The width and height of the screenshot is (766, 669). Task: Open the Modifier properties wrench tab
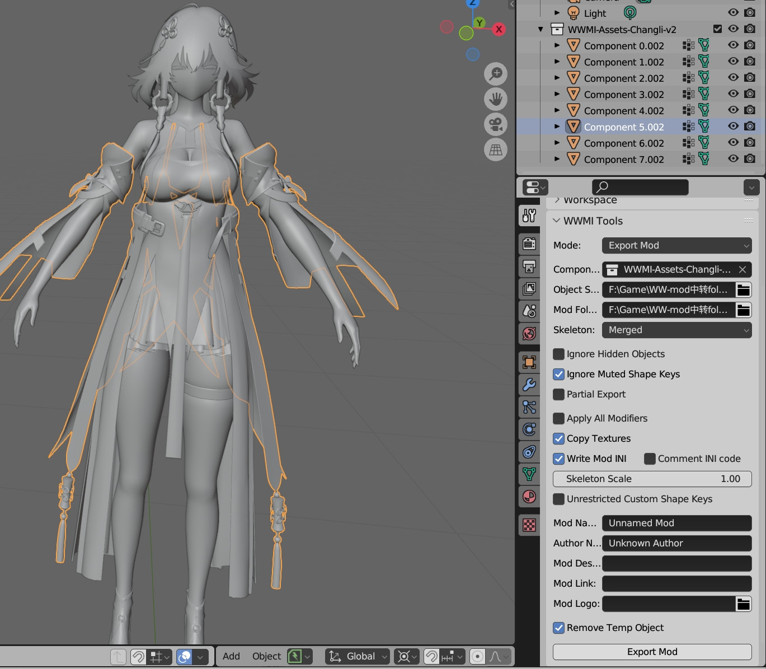[529, 385]
